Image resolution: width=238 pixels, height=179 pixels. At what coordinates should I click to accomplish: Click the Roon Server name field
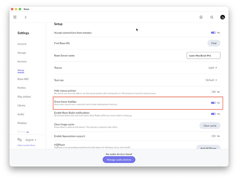tap(203, 55)
